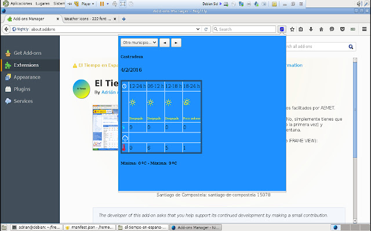Screen dimensions: 371x231
Task: Focus the browser Search box
Action: point(244,29)
